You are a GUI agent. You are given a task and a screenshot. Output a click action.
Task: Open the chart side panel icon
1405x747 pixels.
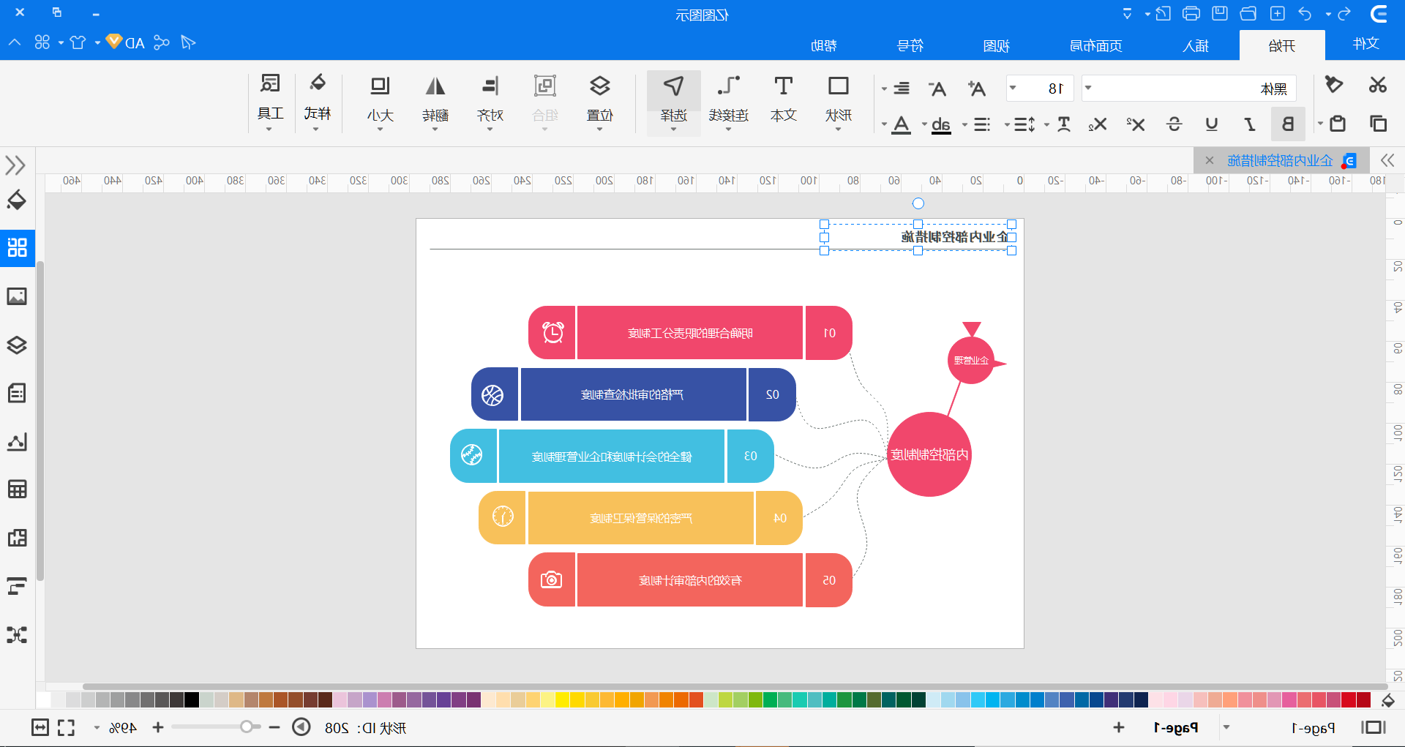click(17, 441)
